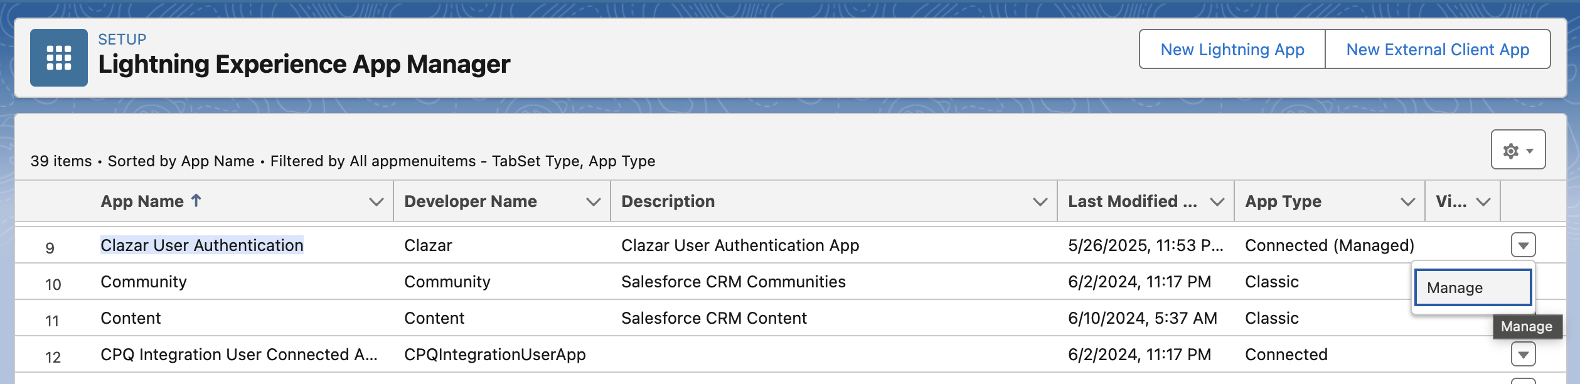This screenshot has height=384, width=1580.
Task: Sort by the App Type header
Action: click(1283, 201)
